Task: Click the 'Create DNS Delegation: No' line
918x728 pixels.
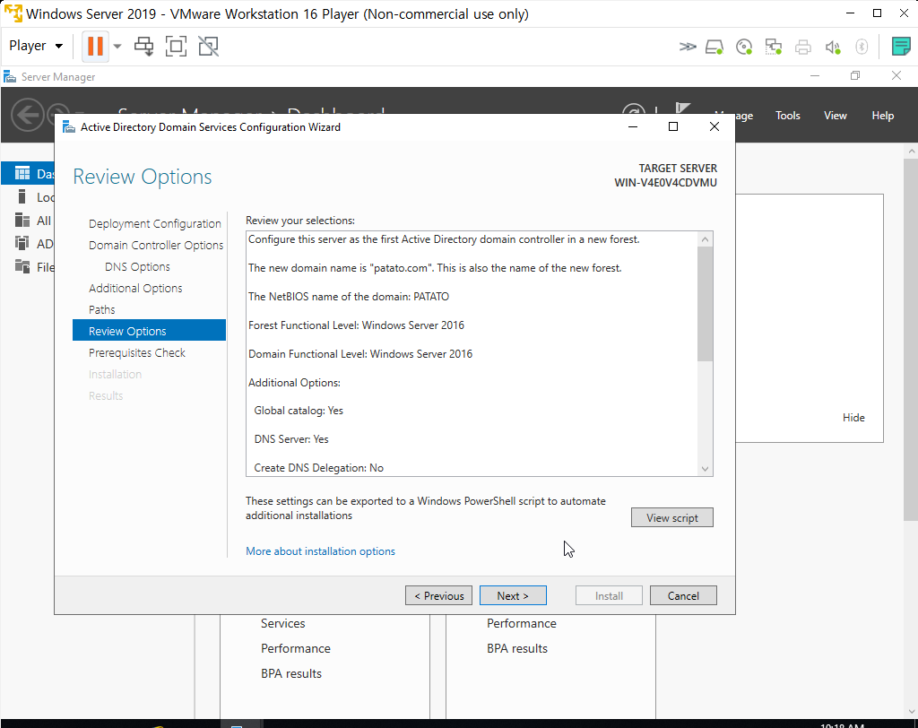Action: [x=318, y=468]
